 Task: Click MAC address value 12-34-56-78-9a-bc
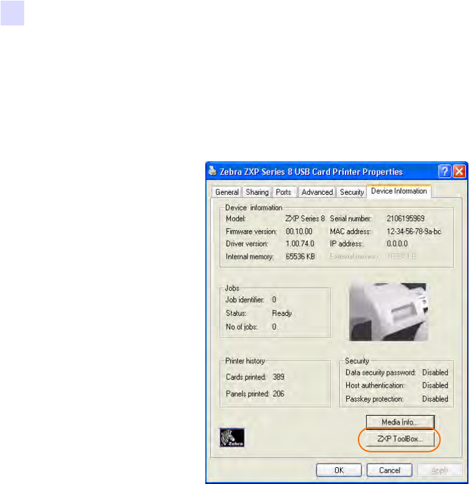point(414,231)
